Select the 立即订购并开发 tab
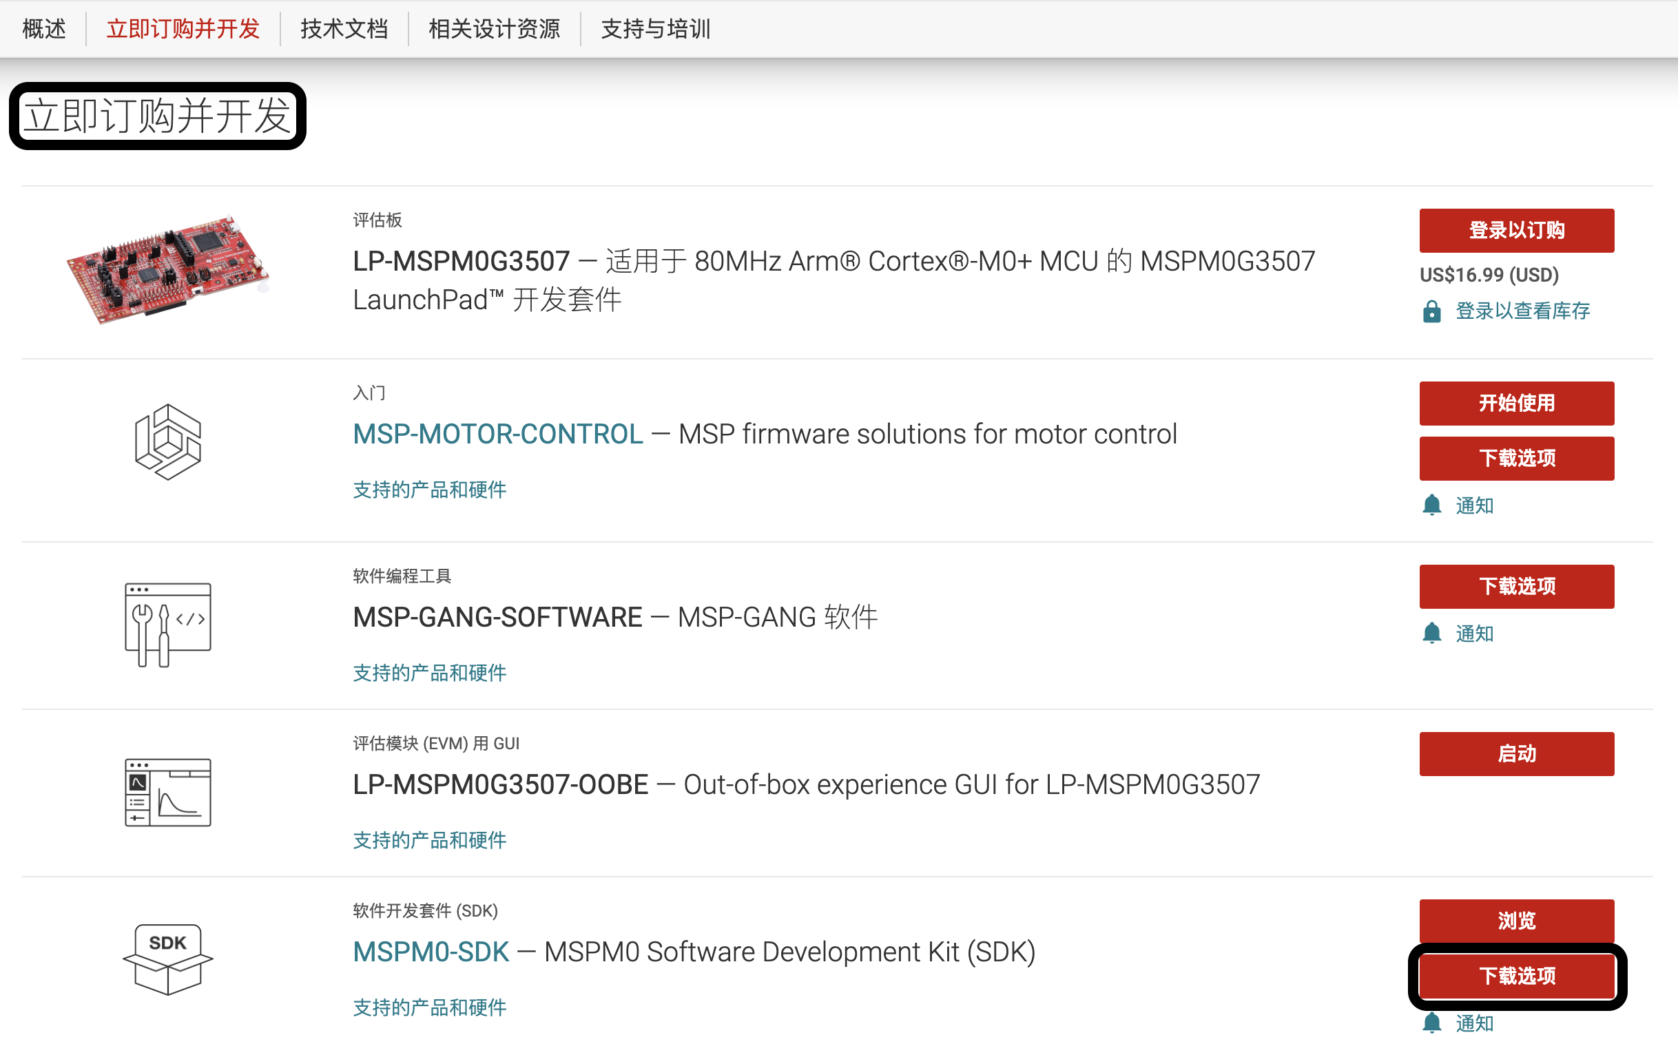1678x1055 pixels. pyautogui.click(x=183, y=29)
